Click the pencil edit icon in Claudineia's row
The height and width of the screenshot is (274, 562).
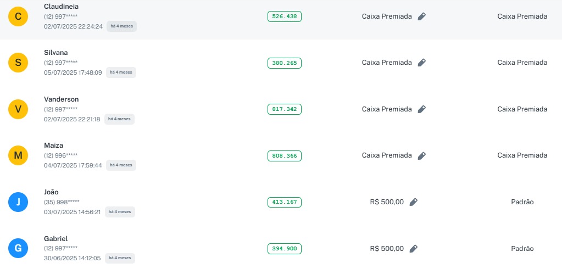pos(421,16)
